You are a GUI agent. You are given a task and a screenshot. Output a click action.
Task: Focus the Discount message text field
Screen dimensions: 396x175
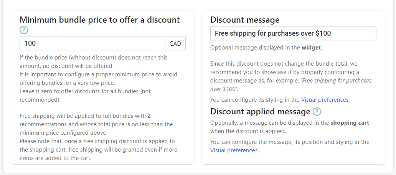(293, 33)
